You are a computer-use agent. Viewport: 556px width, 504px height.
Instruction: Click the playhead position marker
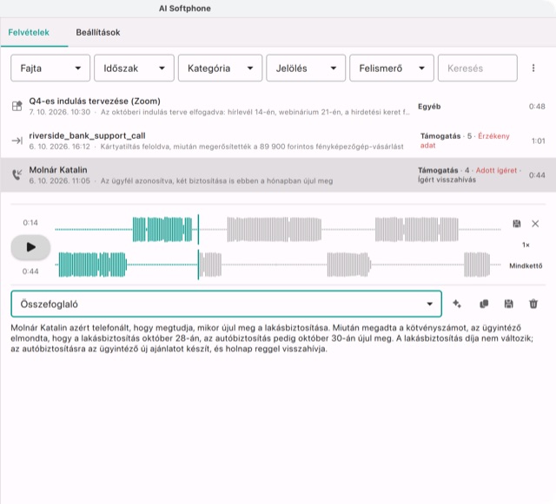click(x=198, y=247)
